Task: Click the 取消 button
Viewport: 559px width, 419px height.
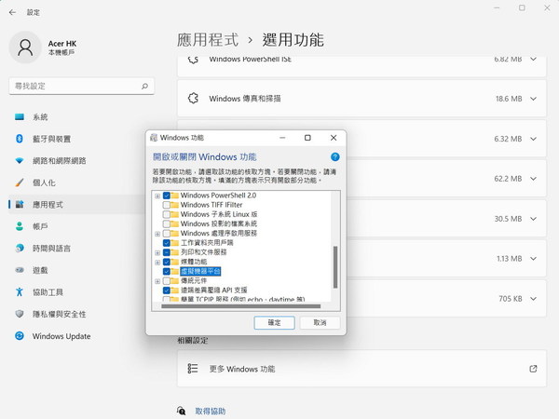Action: coord(320,322)
